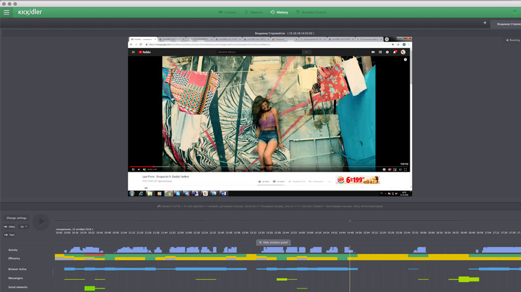Viewport: 521px width, 292px height.
Task: Select the Browser Active row label
Action: tap(18, 269)
